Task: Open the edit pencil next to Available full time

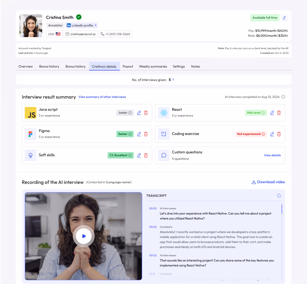Action: pos(284,18)
